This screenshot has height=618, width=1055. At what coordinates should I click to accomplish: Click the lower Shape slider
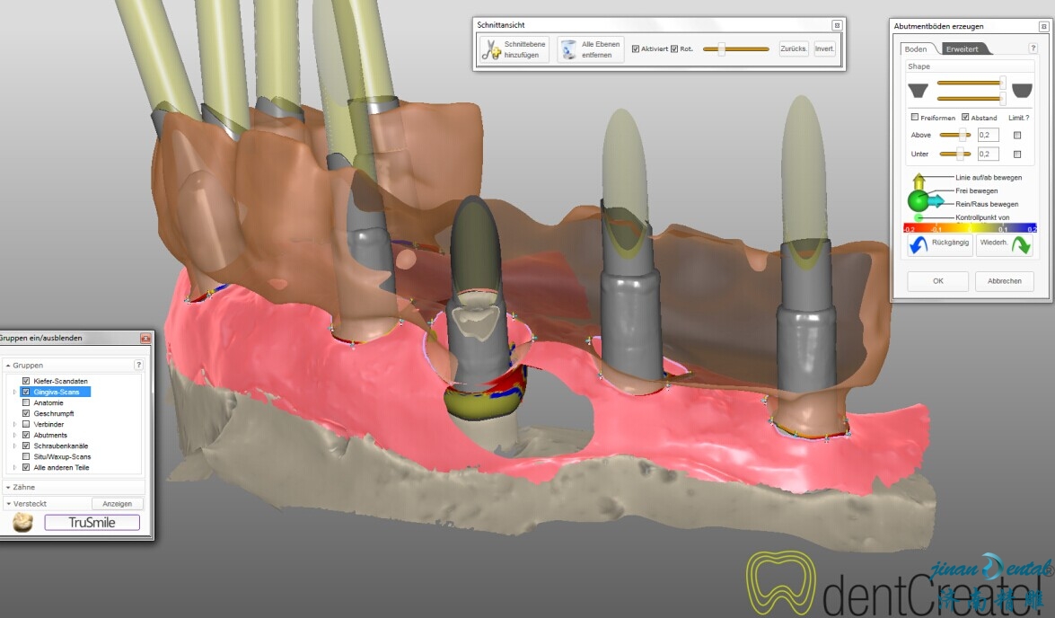coord(971,98)
